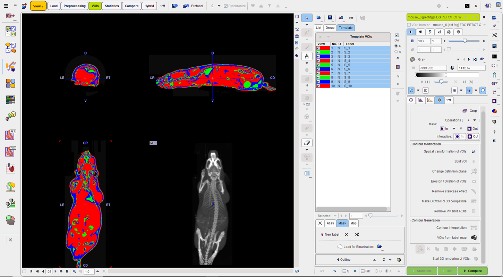Click the Outline button

pyautogui.click(x=343, y=260)
